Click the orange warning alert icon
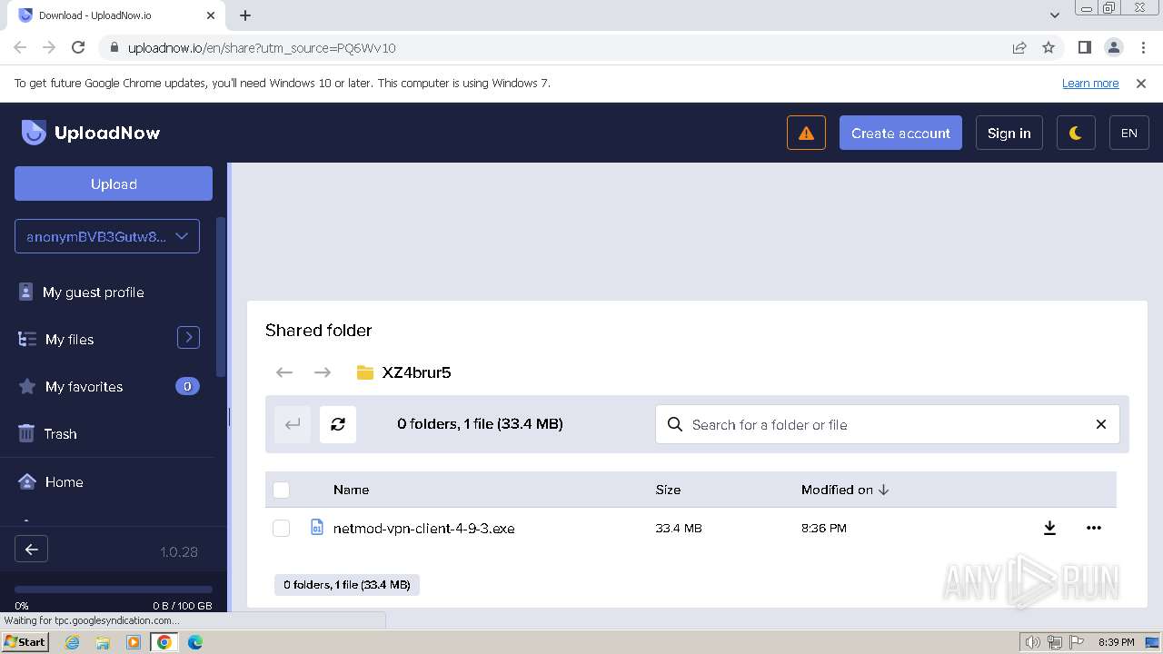Screen dimensions: 1163x654 806,133
